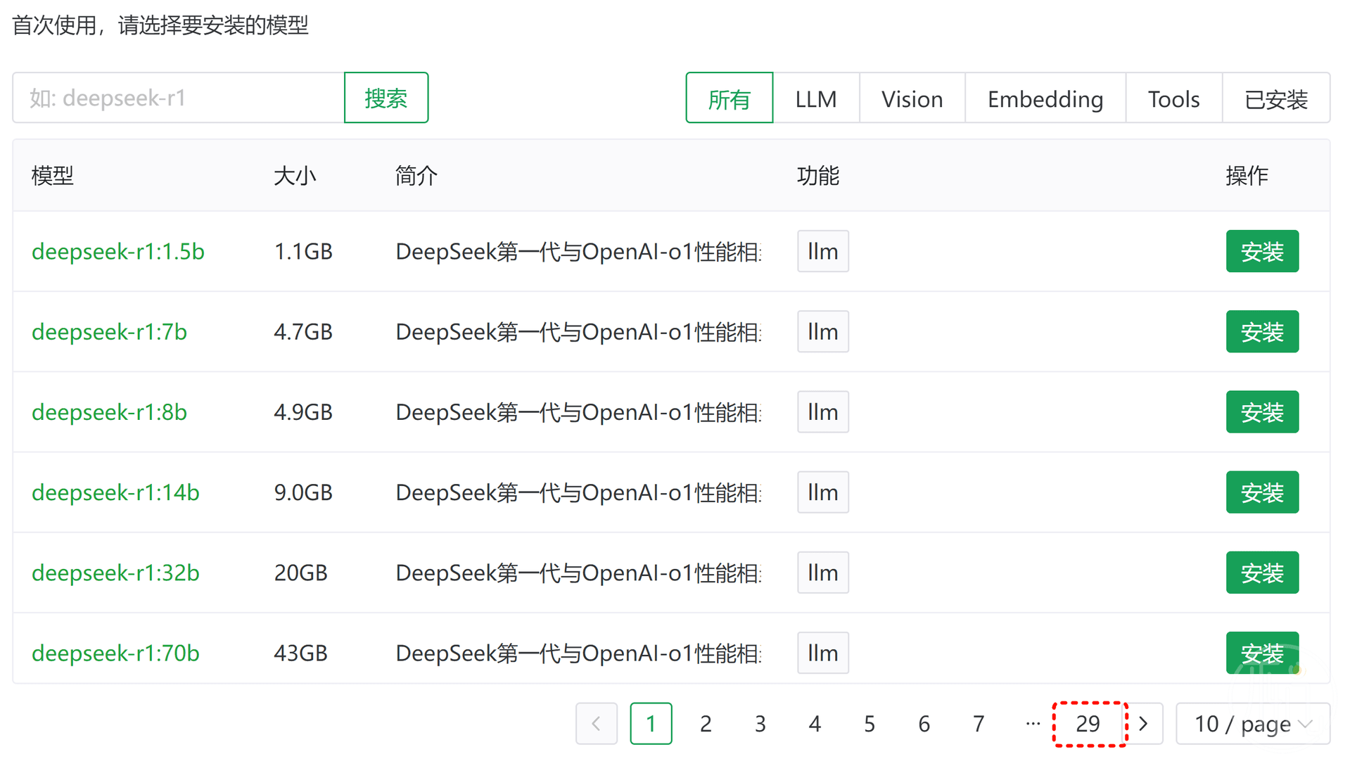
Task: Click the 4.7GB size cell
Action: tap(303, 331)
